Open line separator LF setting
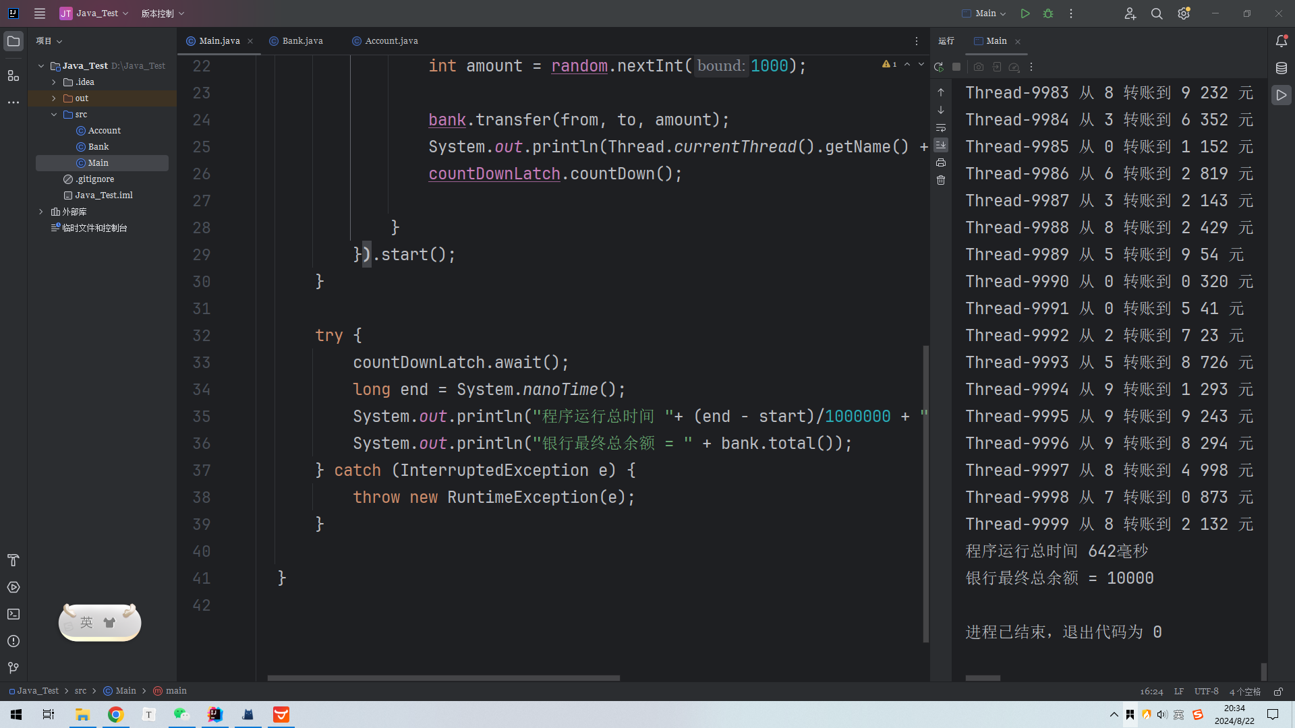The image size is (1295, 728). (1179, 692)
